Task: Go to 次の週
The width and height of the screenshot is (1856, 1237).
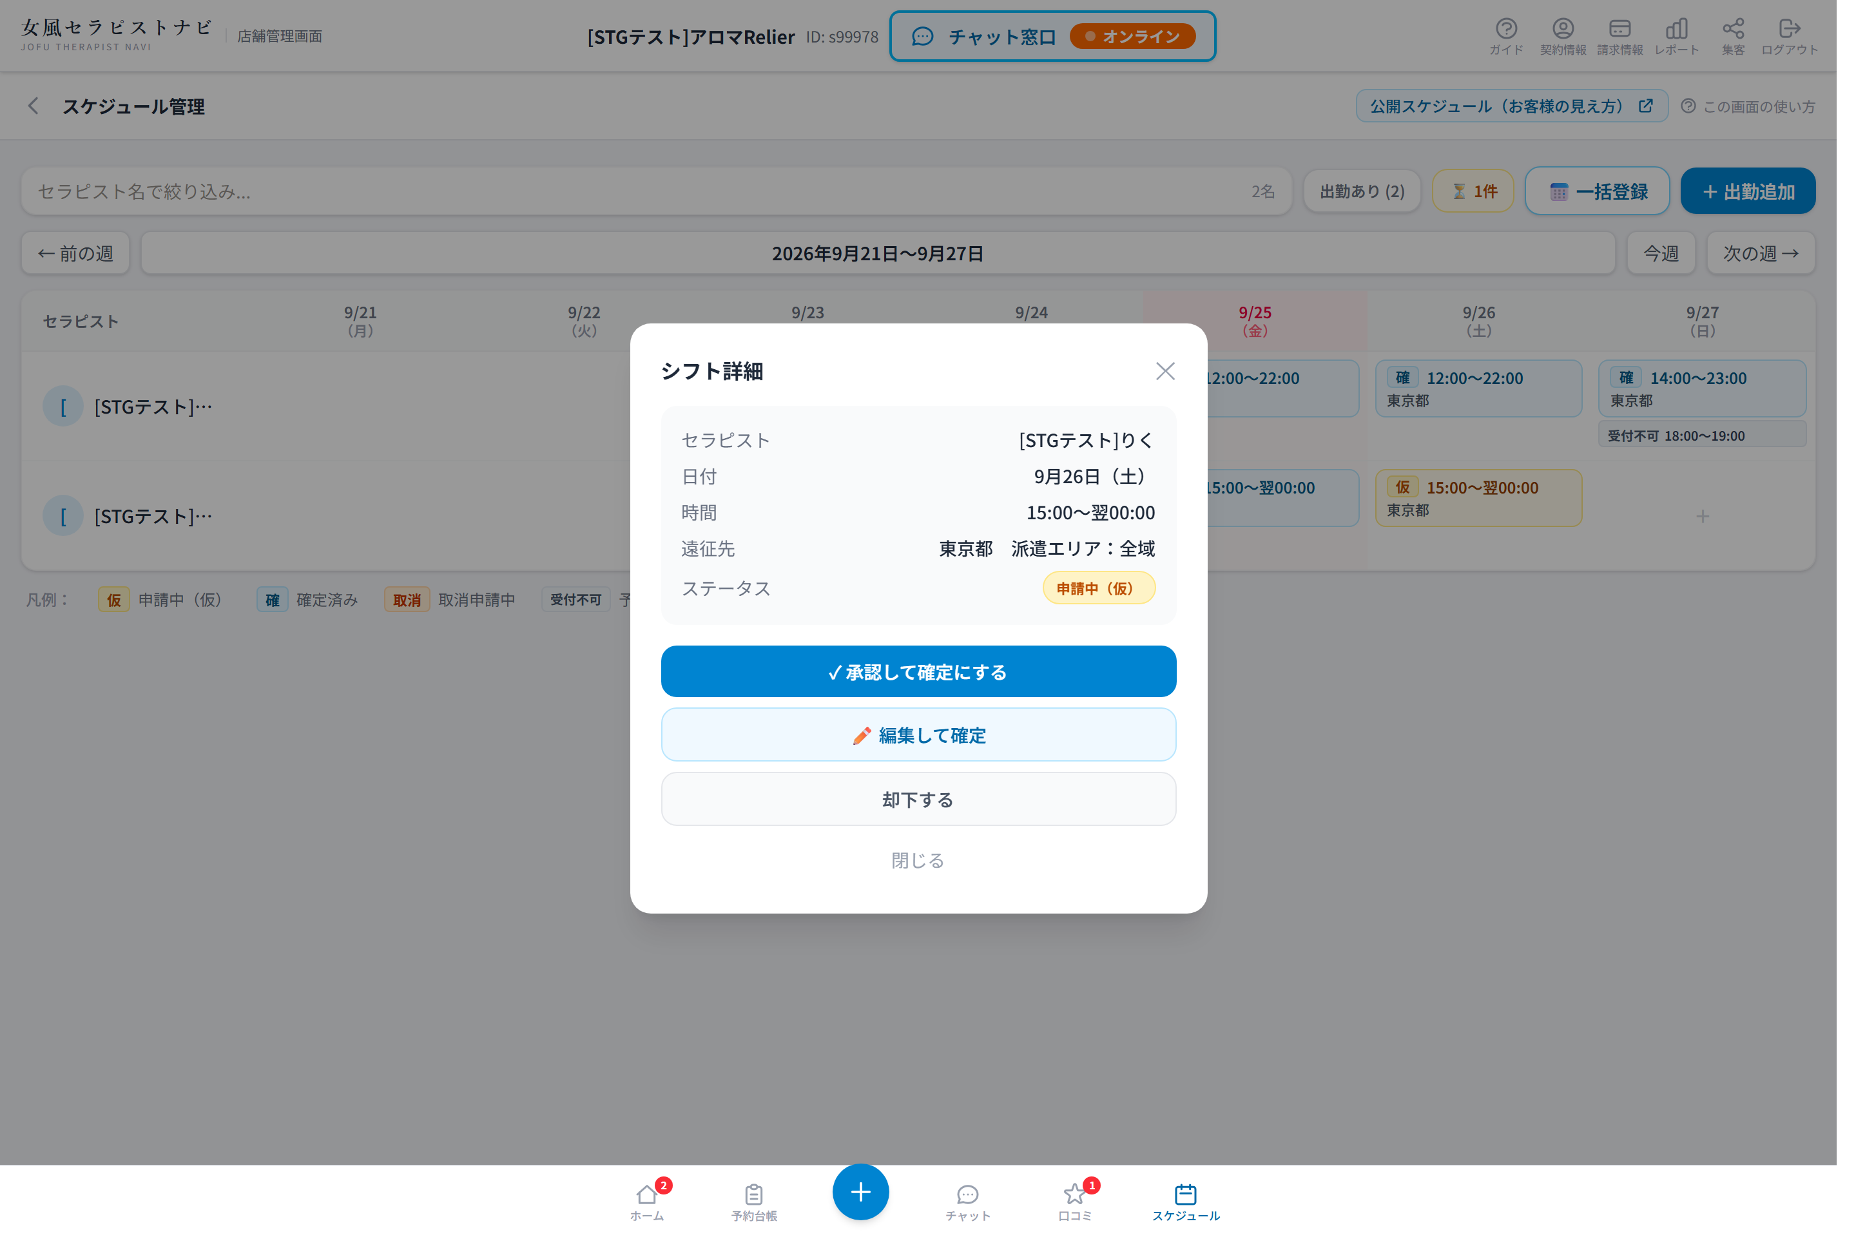Action: (x=1761, y=253)
